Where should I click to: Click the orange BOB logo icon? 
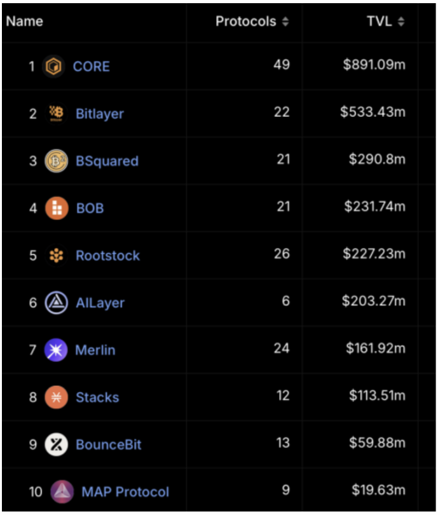tap(57, 209)
